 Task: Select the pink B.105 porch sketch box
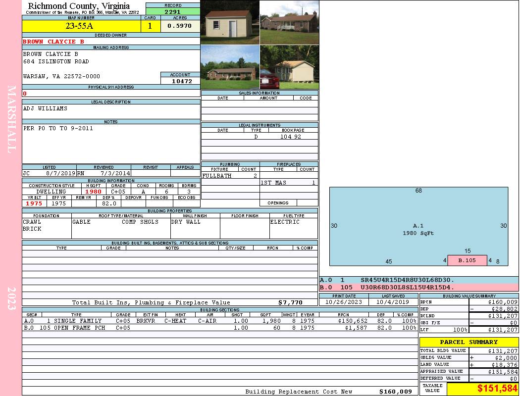(468, 260)
